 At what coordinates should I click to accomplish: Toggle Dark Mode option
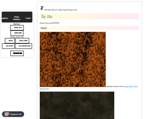tap(17, 33)
